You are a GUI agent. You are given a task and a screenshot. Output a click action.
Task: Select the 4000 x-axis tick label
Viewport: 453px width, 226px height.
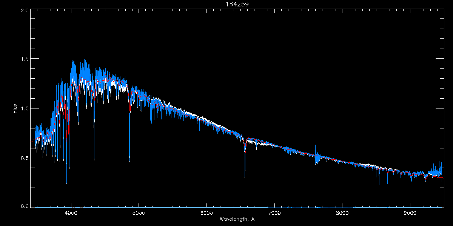71,212
